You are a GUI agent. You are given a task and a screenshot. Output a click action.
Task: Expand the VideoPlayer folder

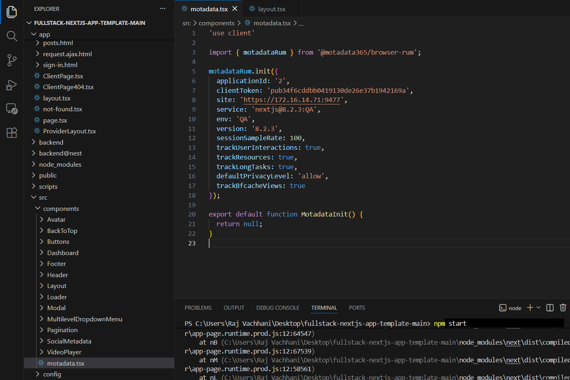99,352
